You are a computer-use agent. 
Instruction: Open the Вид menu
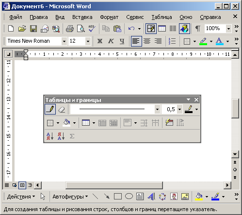click(60, 17)
